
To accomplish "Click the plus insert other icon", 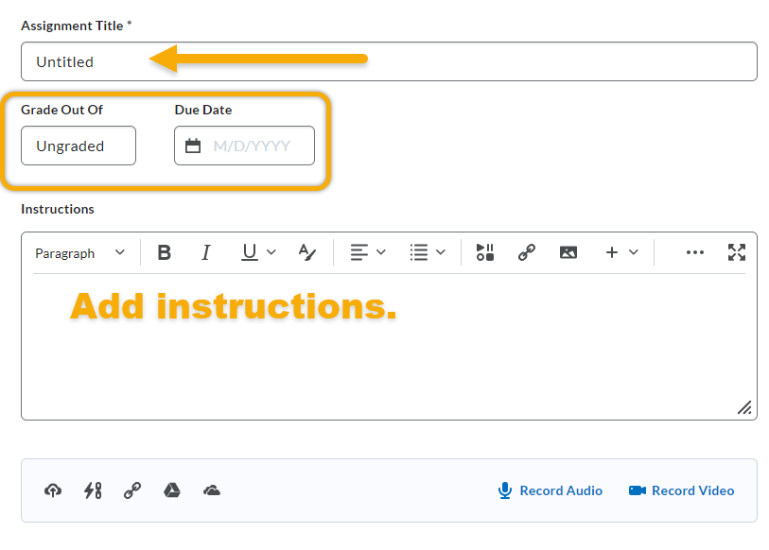I will coord(612,252).
